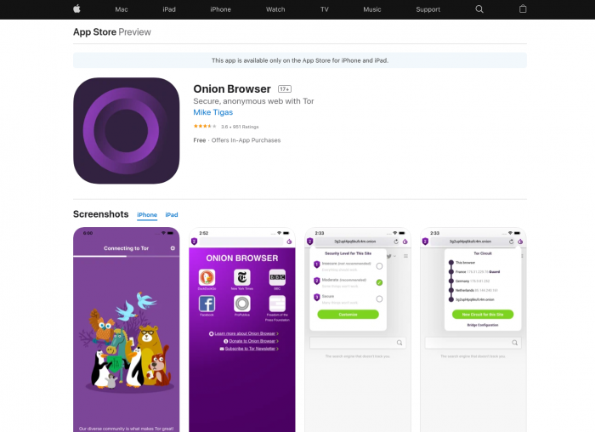Switch to the iPhone screenshots tab

[147, 215]
